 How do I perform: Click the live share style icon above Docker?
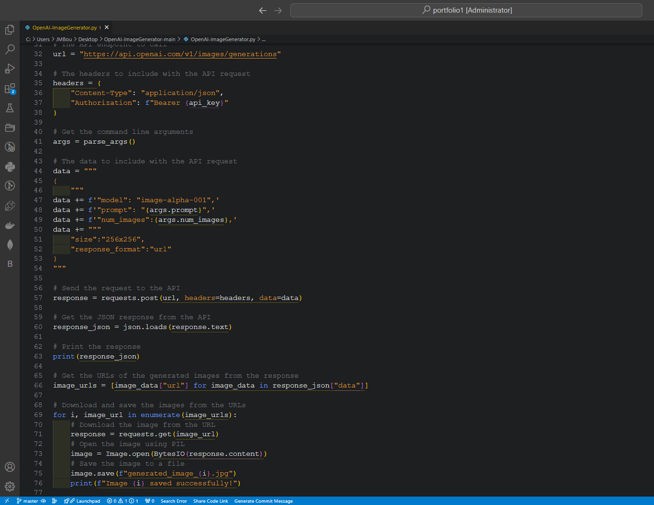tap(10, 206)
